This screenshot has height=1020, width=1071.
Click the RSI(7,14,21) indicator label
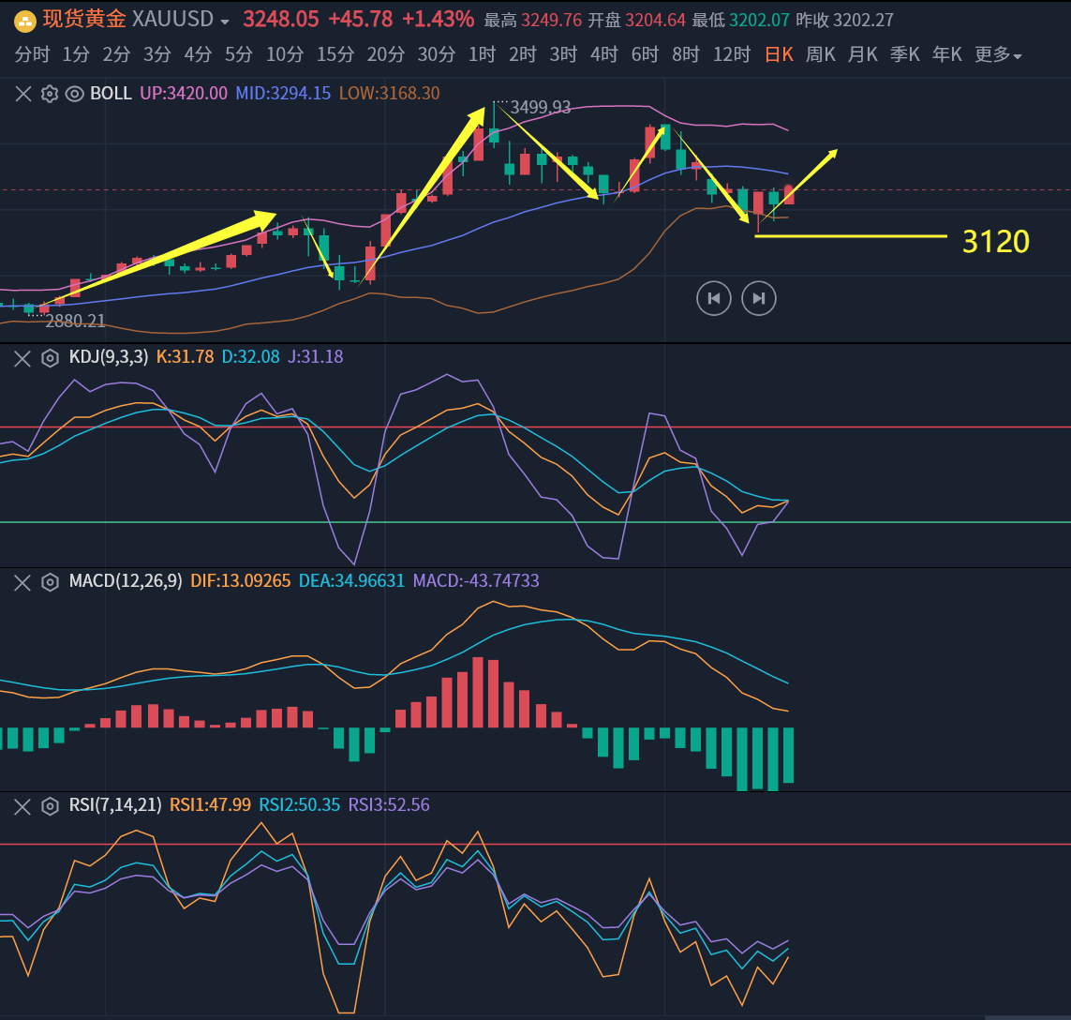point(115,805)
